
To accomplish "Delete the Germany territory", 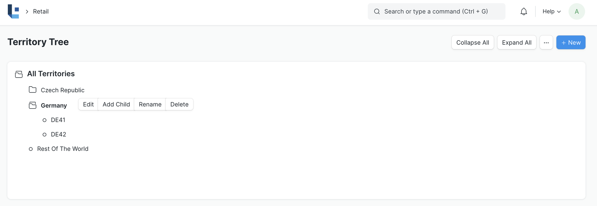I will click(x=179, y=105).
